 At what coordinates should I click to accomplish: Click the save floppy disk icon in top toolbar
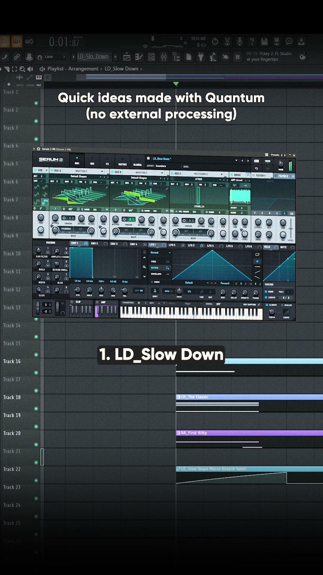[264, 41]
